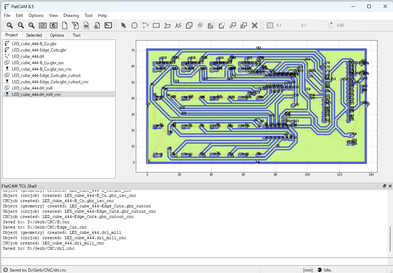
Task: Select LED_cube_444-Edge_Cuts.gbr in project list
Action: pos(59,50)
